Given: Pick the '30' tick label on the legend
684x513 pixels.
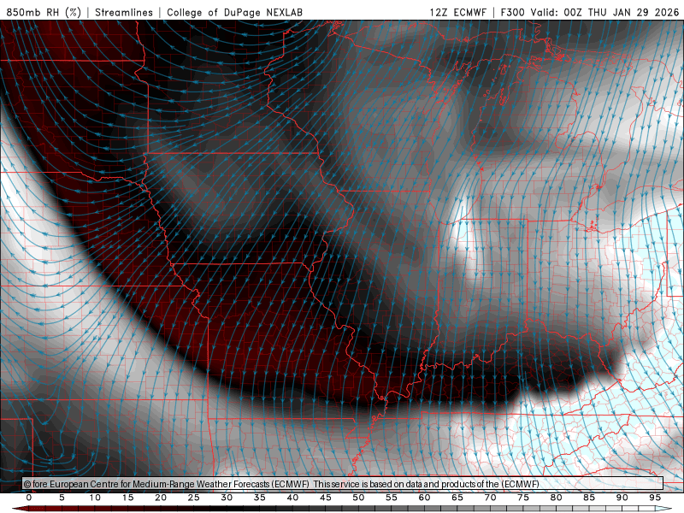Looking at the screenshot, I should coord(227,498).
